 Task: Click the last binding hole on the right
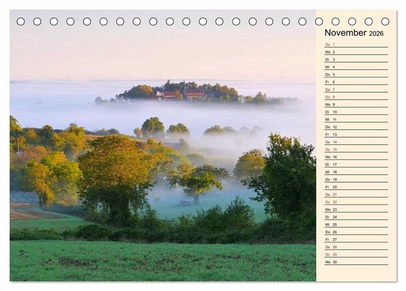[385, 21]
